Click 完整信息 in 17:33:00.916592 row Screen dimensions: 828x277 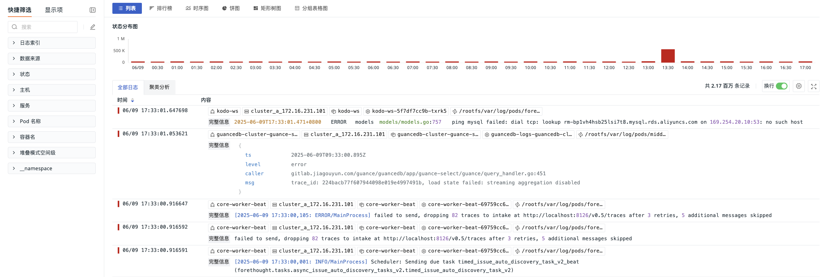[x=218, y=239]
